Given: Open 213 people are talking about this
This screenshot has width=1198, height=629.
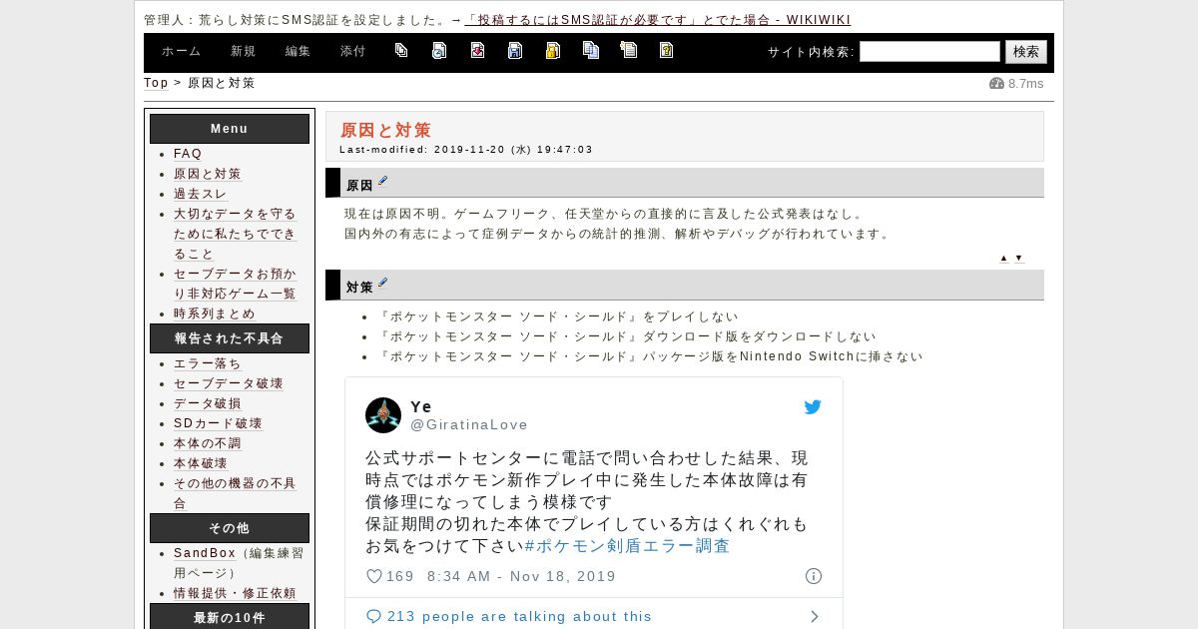Looking at the screenshot, I should coord(519,616).
